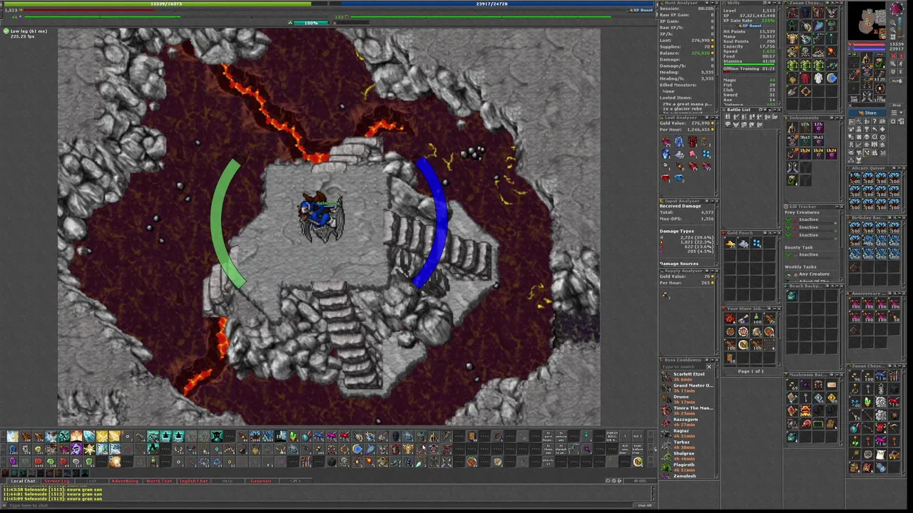Image resolution: width=913 pixels, height=513 pixels.
Task: Focus the 'Type here to chat' input
Action: click(x=321, y=505)
